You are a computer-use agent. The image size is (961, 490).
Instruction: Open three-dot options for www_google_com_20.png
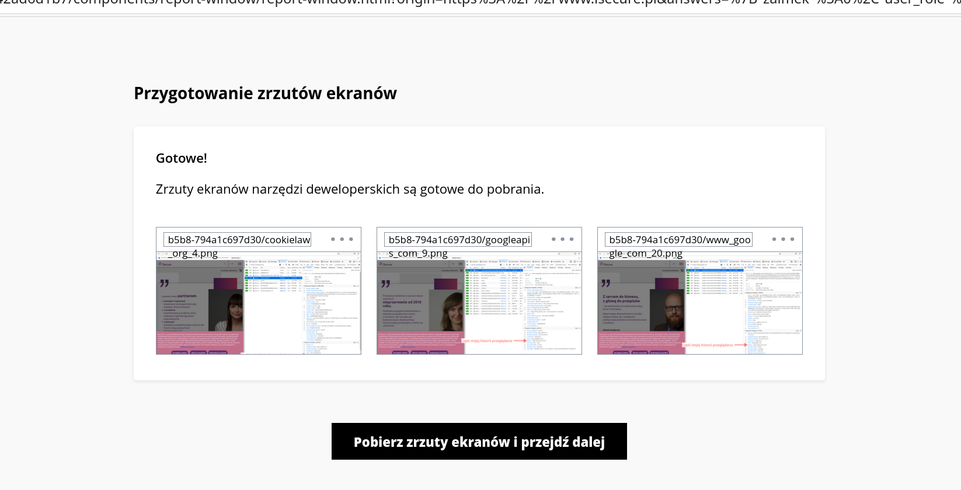click(783, 239)
